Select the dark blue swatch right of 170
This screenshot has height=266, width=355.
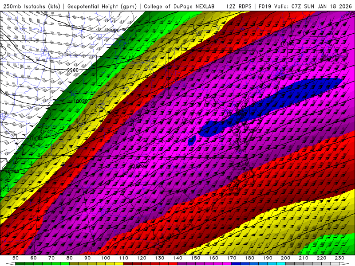pos(236,264)
